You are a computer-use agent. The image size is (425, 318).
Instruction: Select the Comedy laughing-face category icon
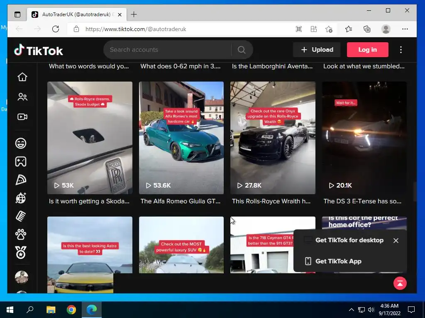click(21, 143)
